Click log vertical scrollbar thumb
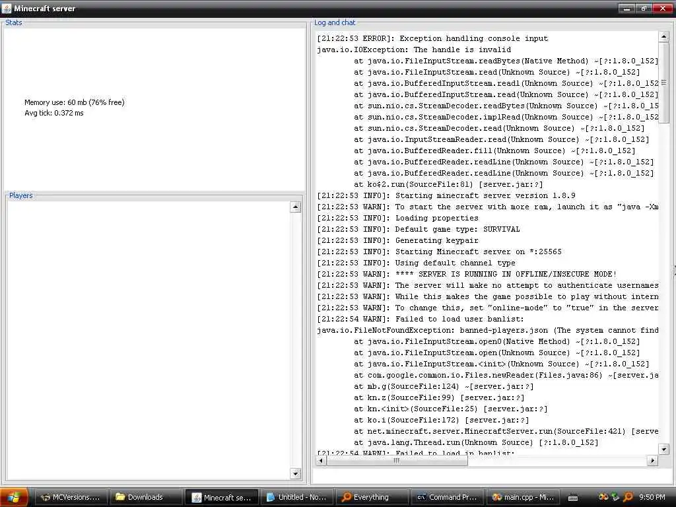Viewport: 676px width, 507px height. click(x=664, y=83)
